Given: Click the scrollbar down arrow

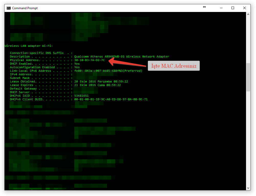Looking at the screenshot, I should tap(248, 188).
